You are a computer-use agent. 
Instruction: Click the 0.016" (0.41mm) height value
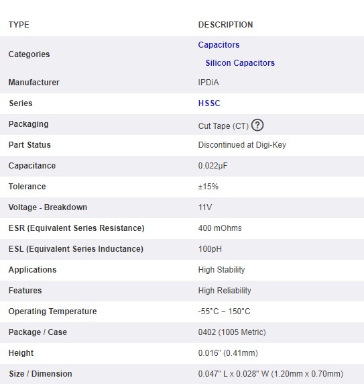[x=228, y=353]
